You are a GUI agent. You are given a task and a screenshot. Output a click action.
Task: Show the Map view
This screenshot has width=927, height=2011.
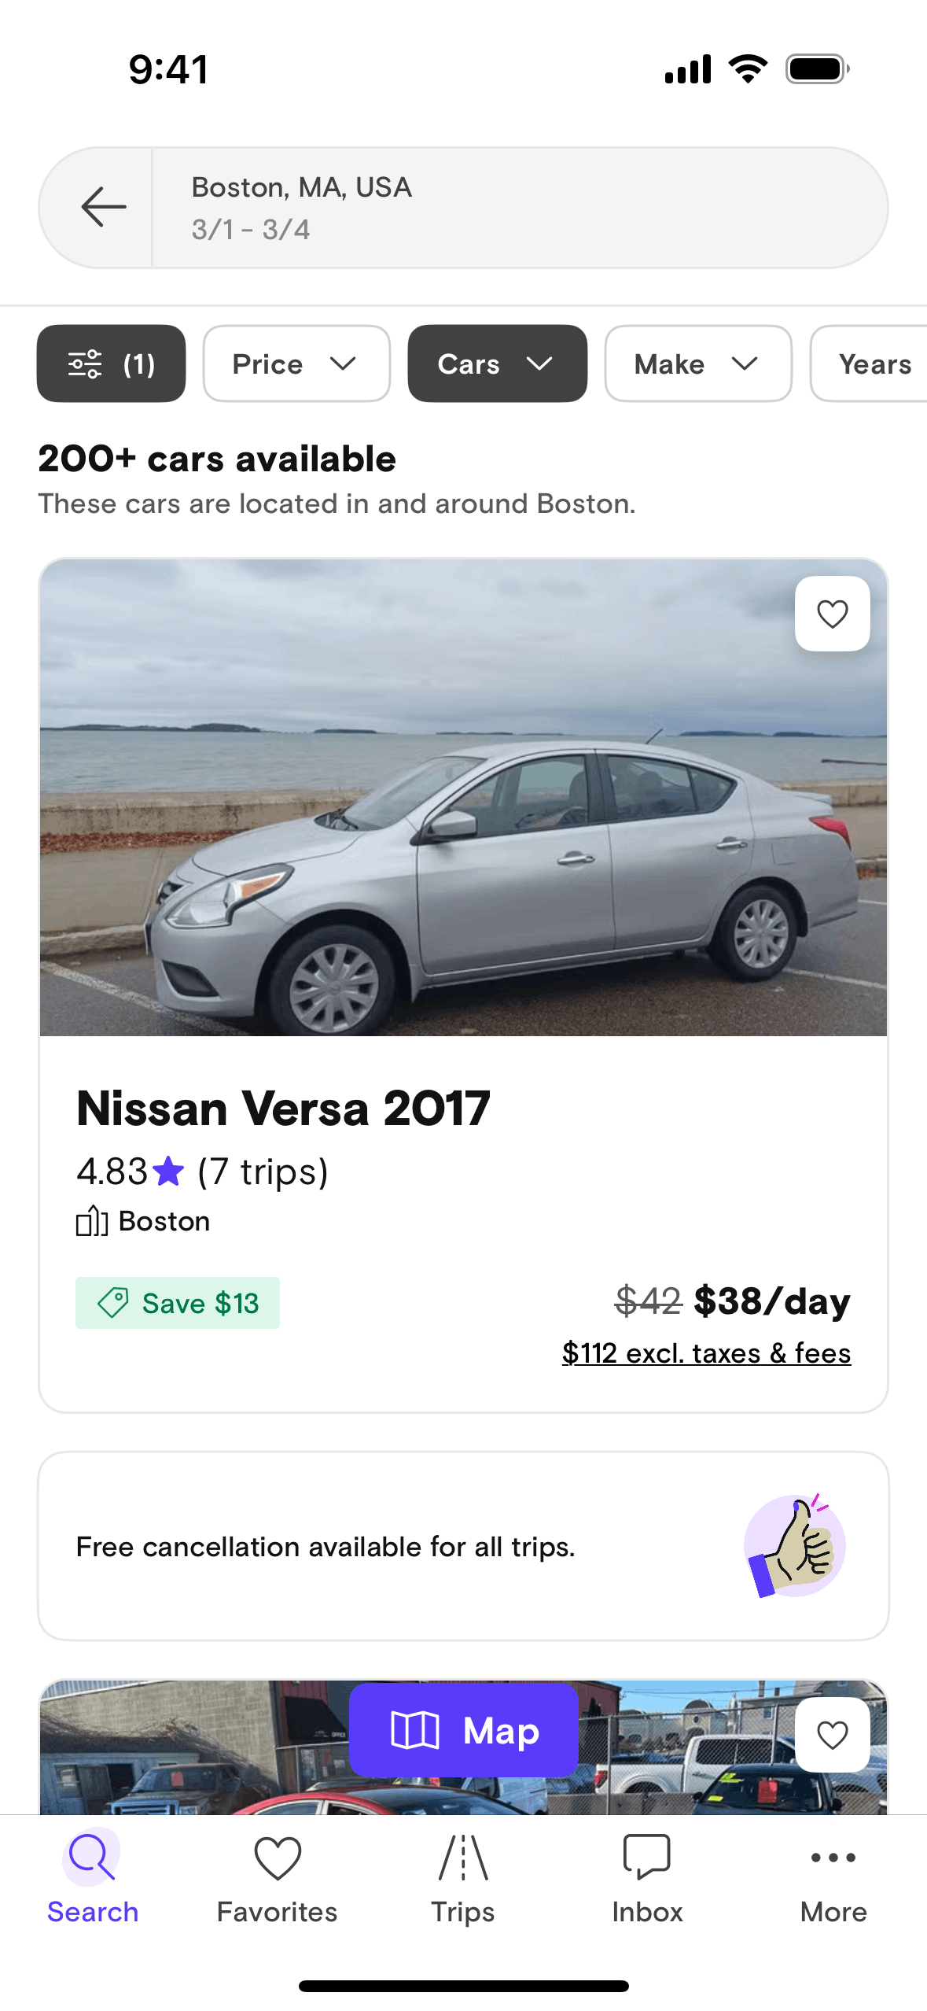pos(464,1730)
